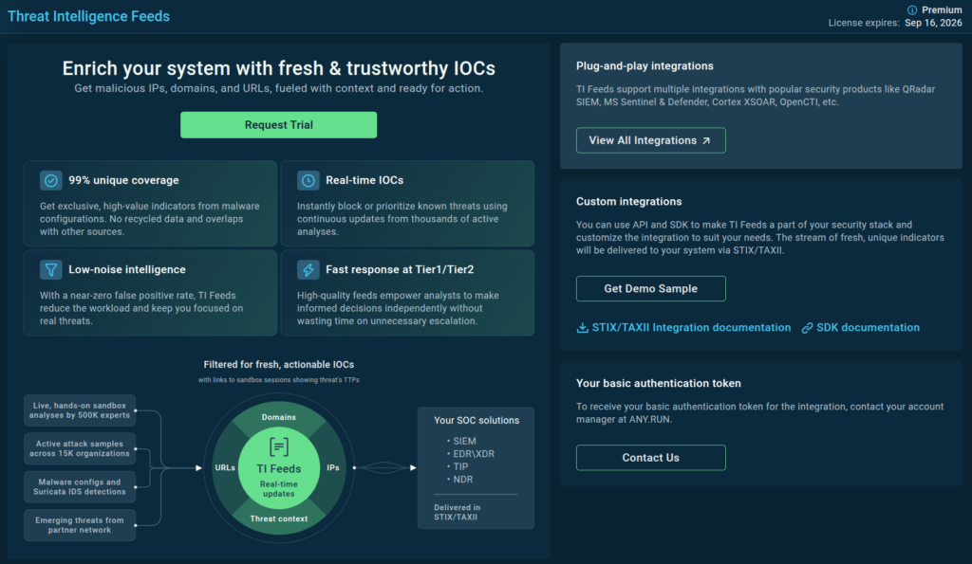Click the info icon next to Premium
This screenshot has height=564, width=972.
tap(913, 10)
